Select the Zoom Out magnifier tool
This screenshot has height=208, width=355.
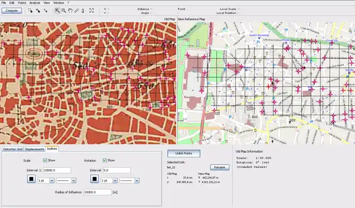(x=64, y=11)
